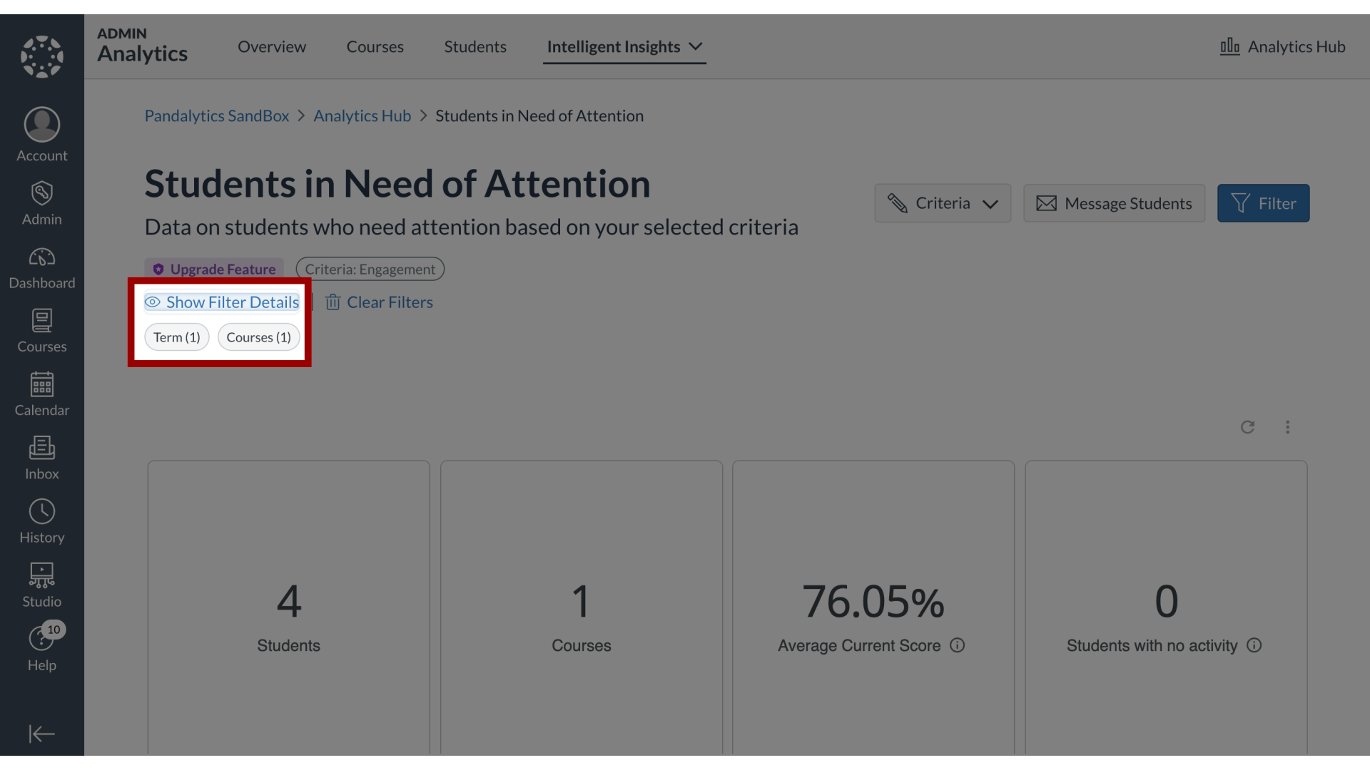The width and height of the screenshot is (1370, 770).
Task: Click the Analytics Hub icon in header
Action: (x=1230, y=45)
